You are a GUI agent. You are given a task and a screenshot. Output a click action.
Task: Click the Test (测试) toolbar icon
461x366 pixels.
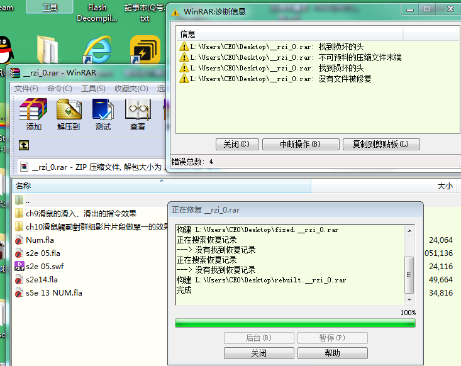pos(103,109)
